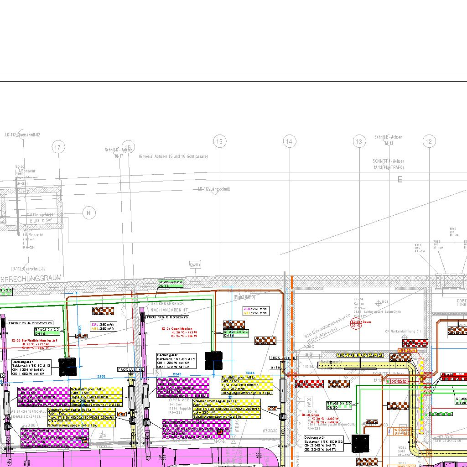
Task: Select the axis 13 grid bubble
Action: click(359, 141)
